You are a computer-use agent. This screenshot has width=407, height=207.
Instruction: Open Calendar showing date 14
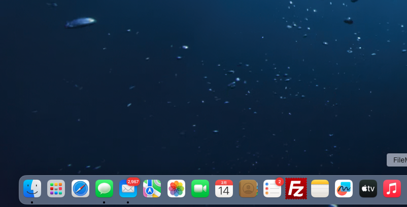click(224, 189)
